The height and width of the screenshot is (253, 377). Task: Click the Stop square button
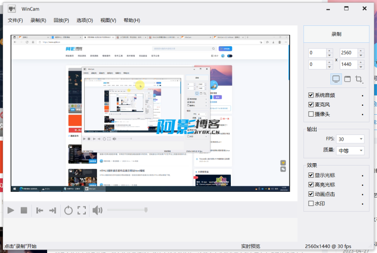click(24, 210)
